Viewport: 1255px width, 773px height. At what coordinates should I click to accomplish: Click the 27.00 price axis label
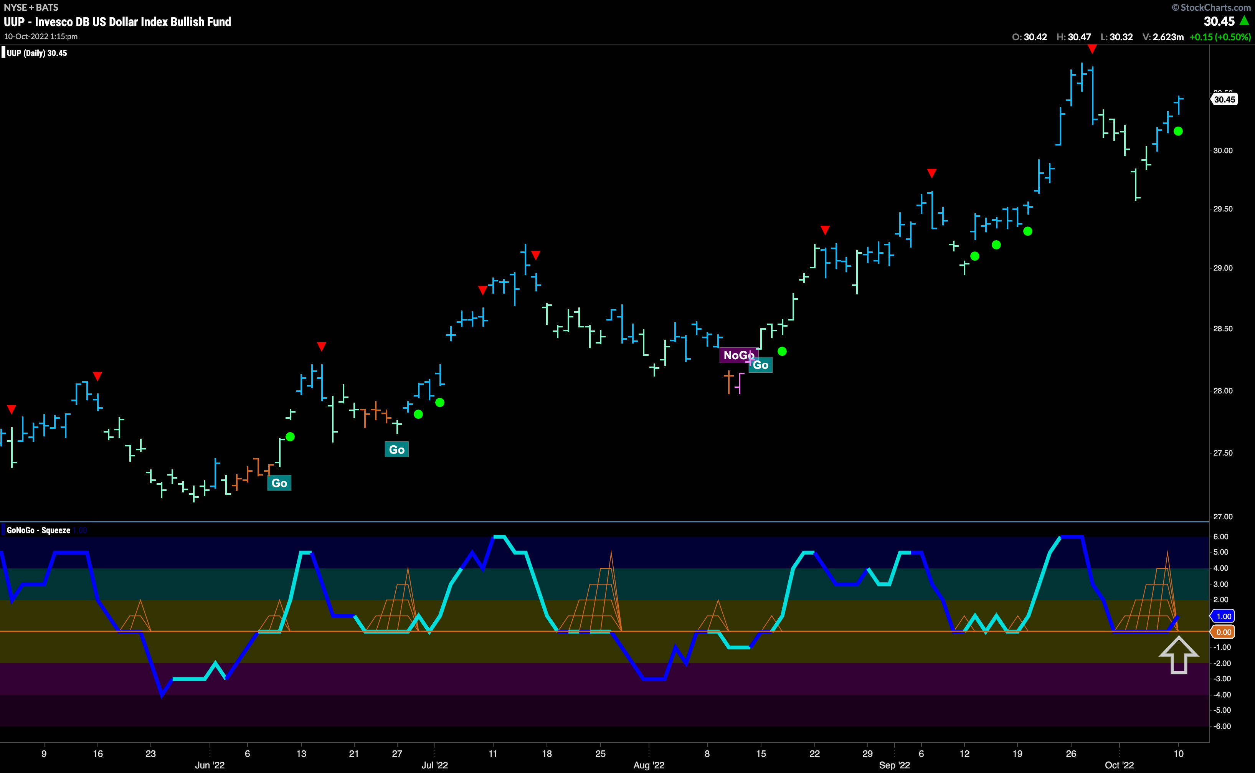point(1223,516)
